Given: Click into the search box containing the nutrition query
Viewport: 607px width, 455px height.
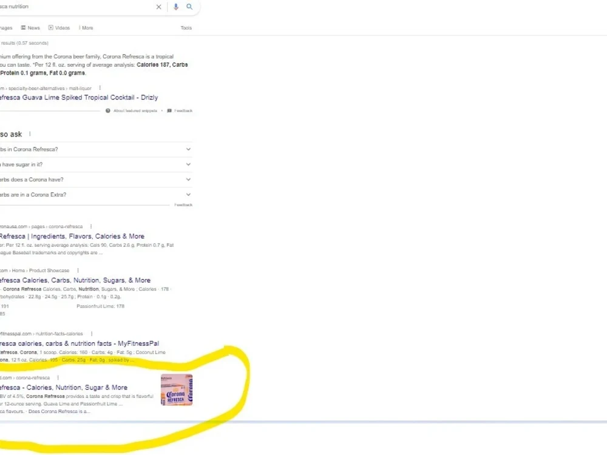Looking at the screenshot, I should pyautogui.click(x=75, y=7).
